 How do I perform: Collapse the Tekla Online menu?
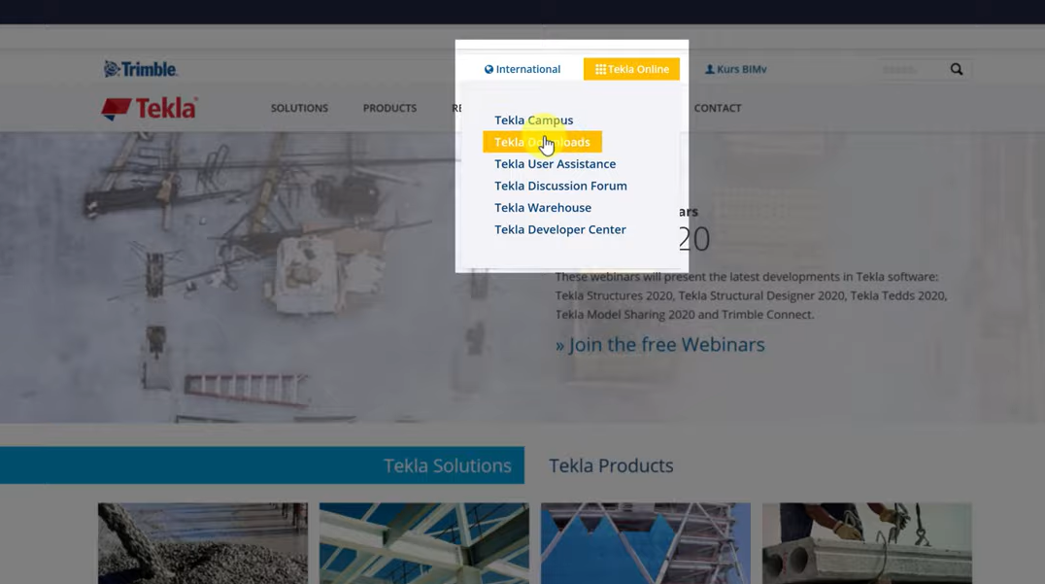pos(631,69)
